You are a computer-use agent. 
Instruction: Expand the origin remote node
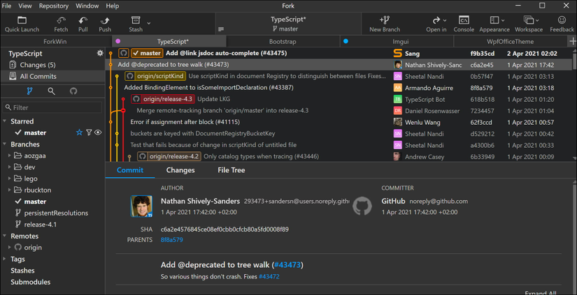(7, 247)
